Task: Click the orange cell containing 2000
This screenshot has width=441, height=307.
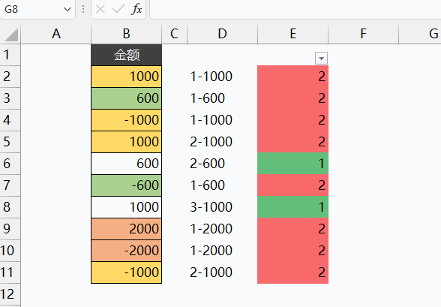Action: [x=126, y=229]
